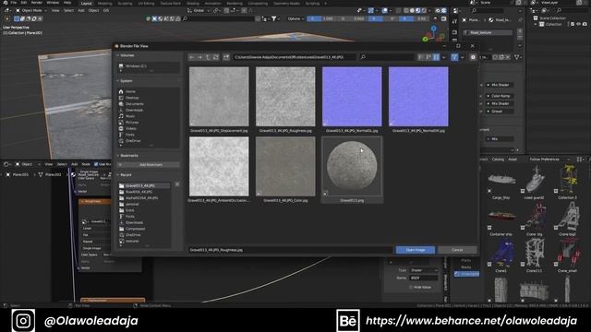The image size is (591, 332).
Task: Go back in file browser history
Action: [191, 57]
